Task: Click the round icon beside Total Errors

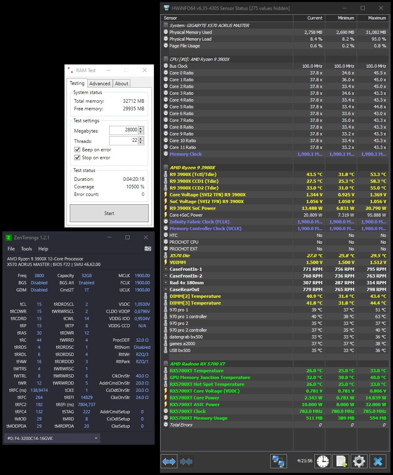Action: 165,424
